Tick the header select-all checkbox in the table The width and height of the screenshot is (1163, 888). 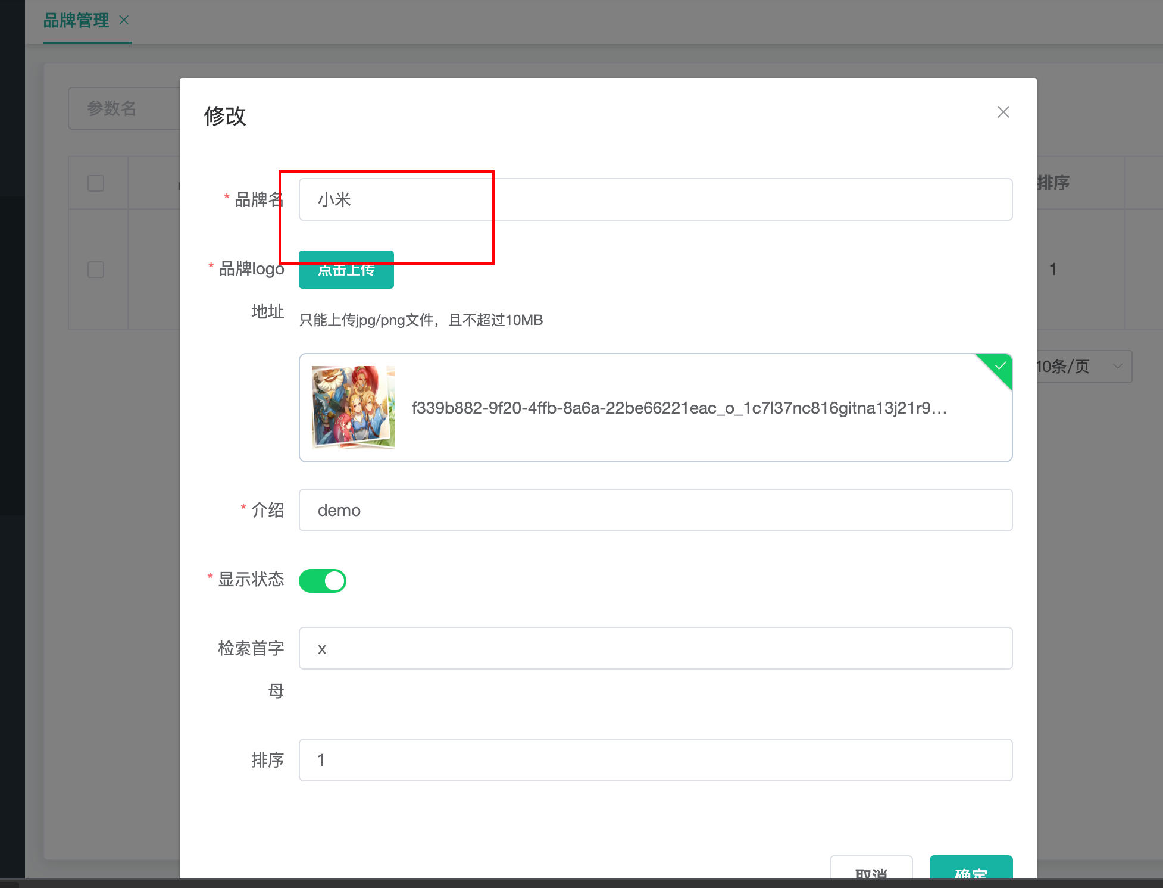coord(96,183)
